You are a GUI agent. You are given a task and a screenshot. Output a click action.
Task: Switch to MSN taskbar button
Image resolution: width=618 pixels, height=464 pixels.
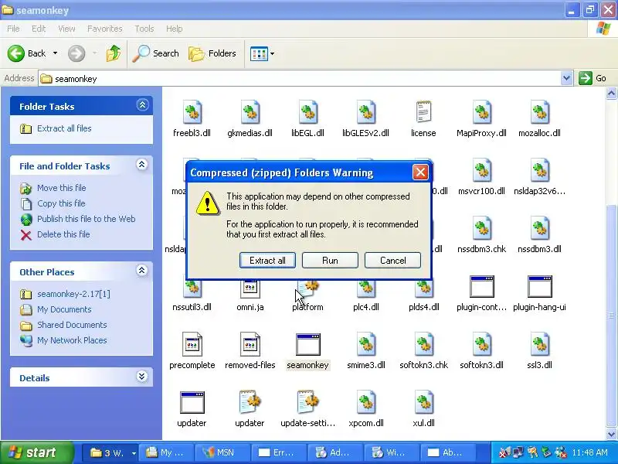tap(222, 452)
